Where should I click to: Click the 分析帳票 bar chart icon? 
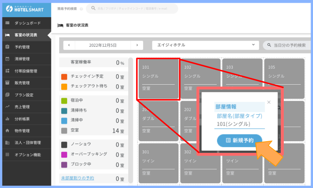tap(7, 119)
